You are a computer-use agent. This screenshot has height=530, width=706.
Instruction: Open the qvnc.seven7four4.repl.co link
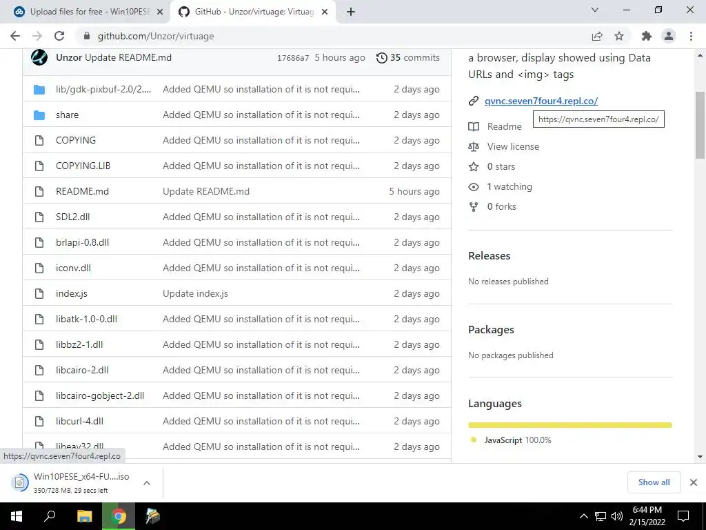[541, 101]
